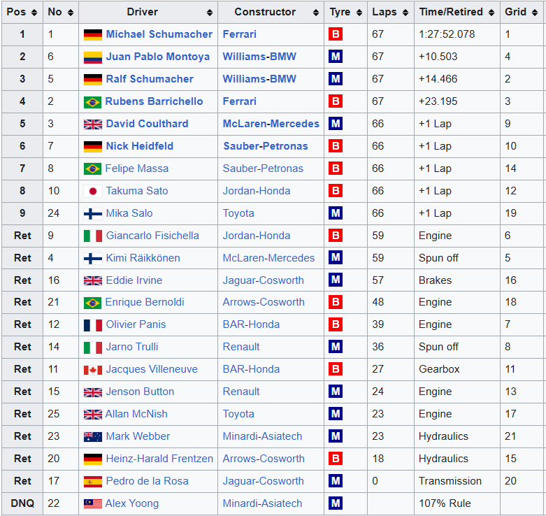Click the French flag beside Olivier Panis
Screen dimensions: 546x516
[93, 325]
